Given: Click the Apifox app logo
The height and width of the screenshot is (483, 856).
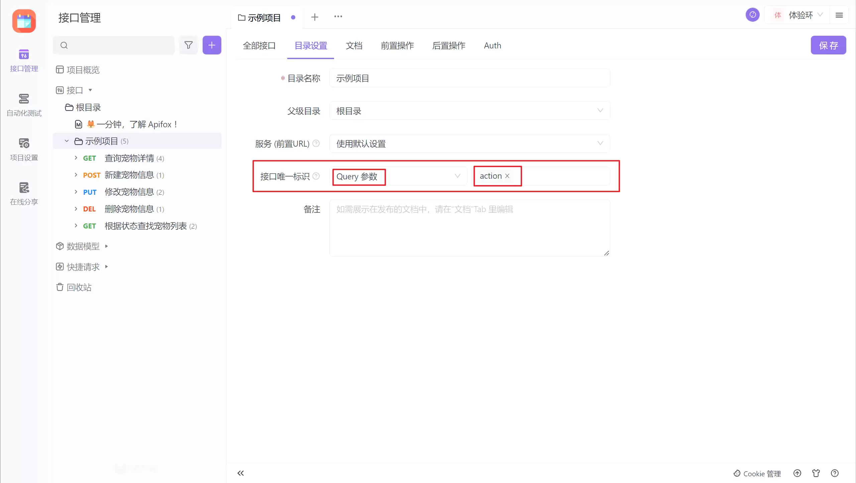Looking at the screenshot, I should pyautogui.click(x=24, y=21).
